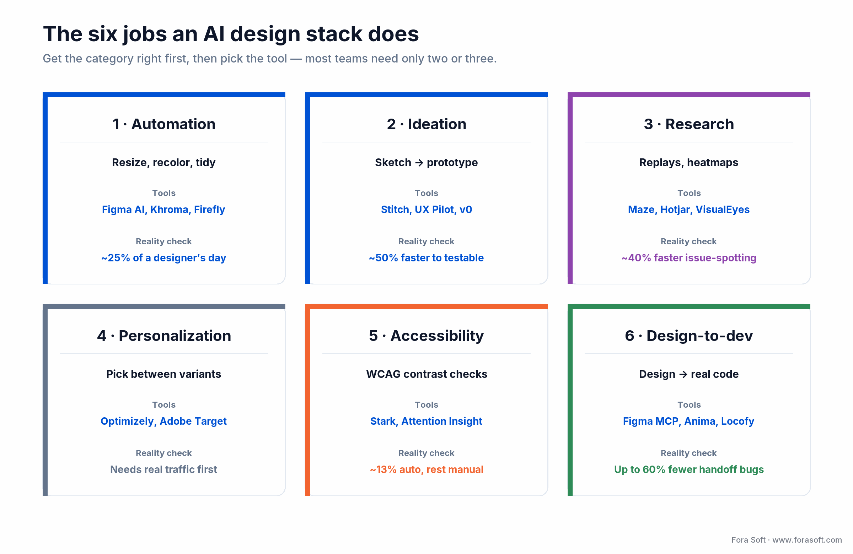Click 'Resize, recolor, tidy' text

pyautogui.click(x=164, y=162)
